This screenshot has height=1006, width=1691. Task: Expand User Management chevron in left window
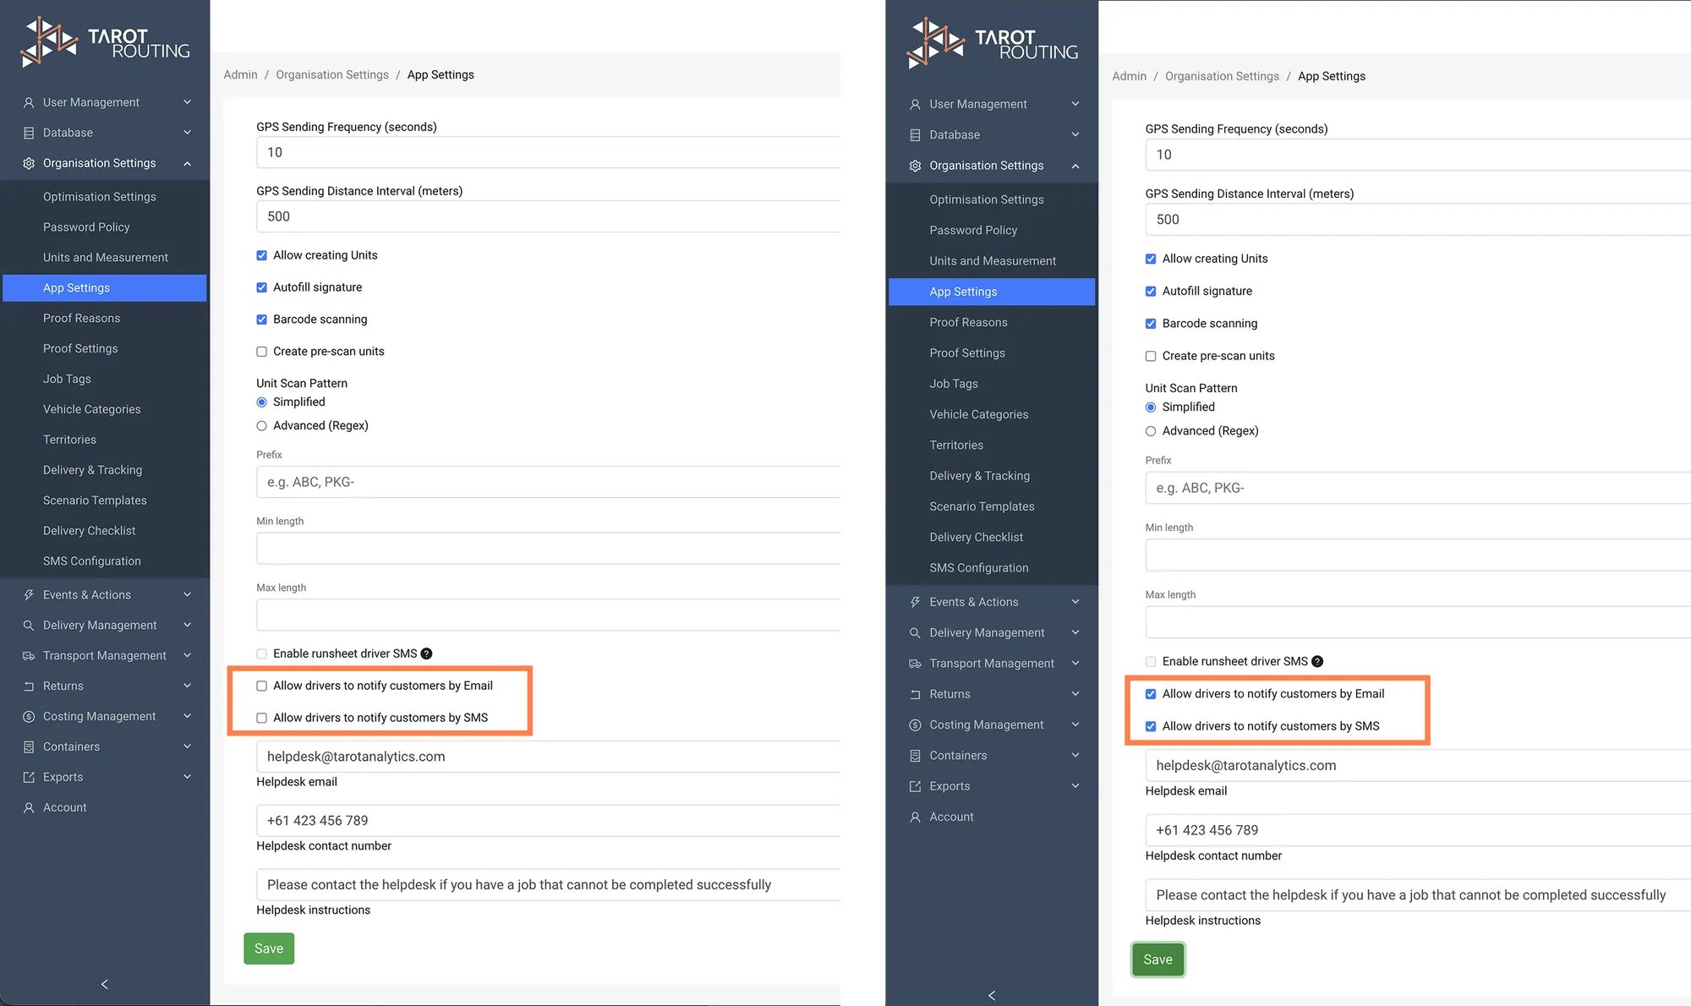(x=187, y=102)
